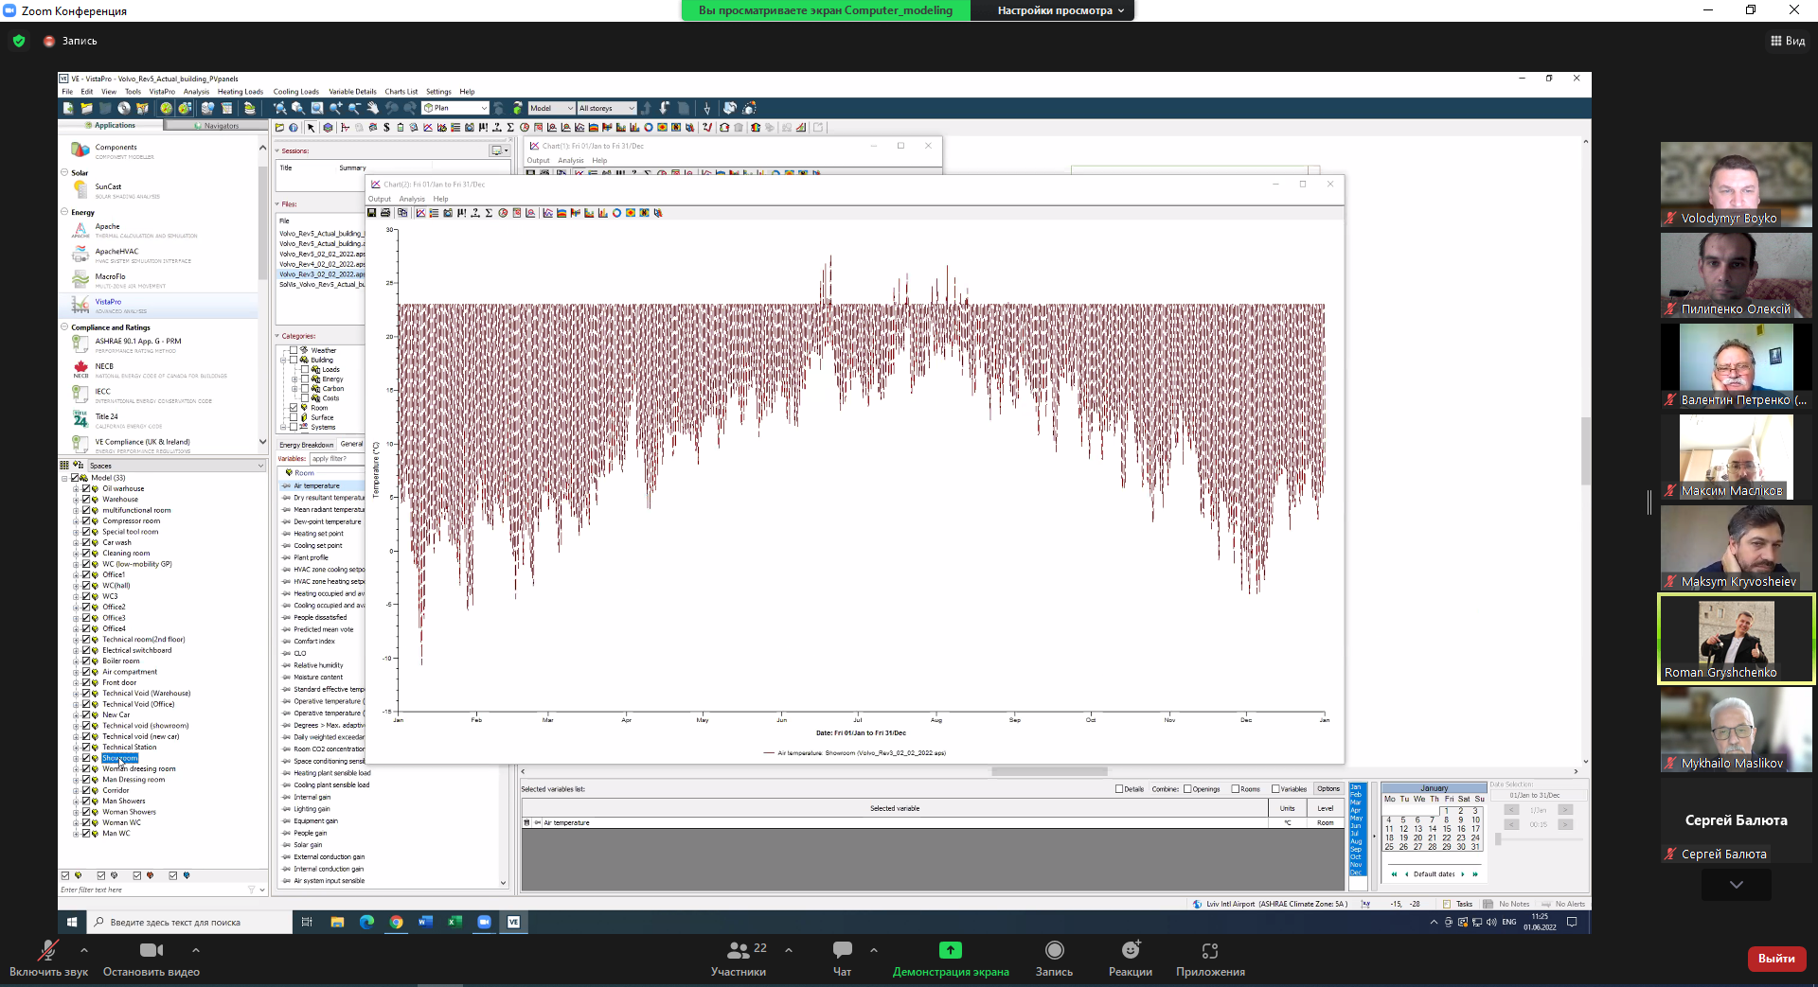Image resolution: width=1818 pixels, height=987 pixels.
Task: Click the print icon in Chart(2) toolbar
Action: pos(385,213)
